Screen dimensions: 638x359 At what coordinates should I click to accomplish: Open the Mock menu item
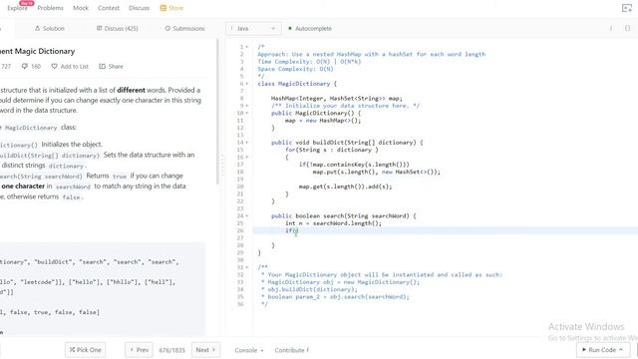pyautogui.click(x=80, y=8)
